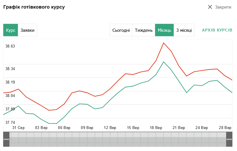The width and height of the screenshot is (237, 151).
Task: Click the right handle of range scroller
Action: coord(229,139)
